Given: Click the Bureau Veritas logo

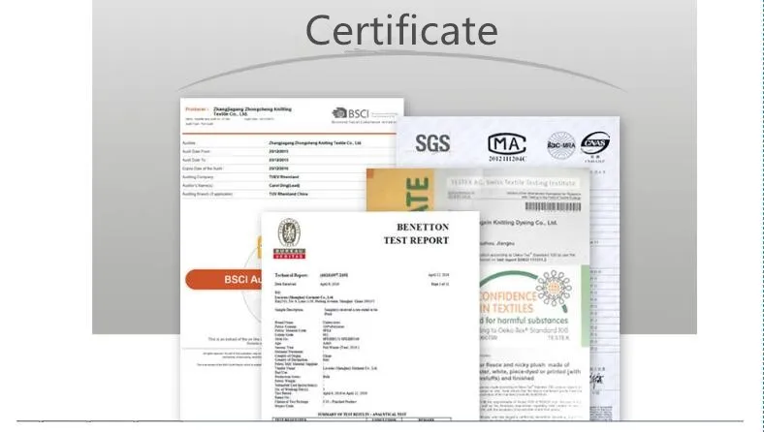Looking at the screenshot, I should point(290,238).
